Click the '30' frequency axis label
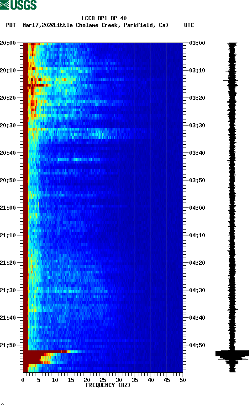 119,380
